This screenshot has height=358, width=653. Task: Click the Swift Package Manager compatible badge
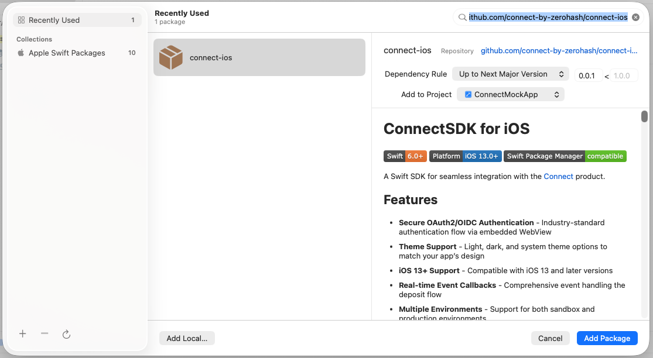click(x=565, y=156)
